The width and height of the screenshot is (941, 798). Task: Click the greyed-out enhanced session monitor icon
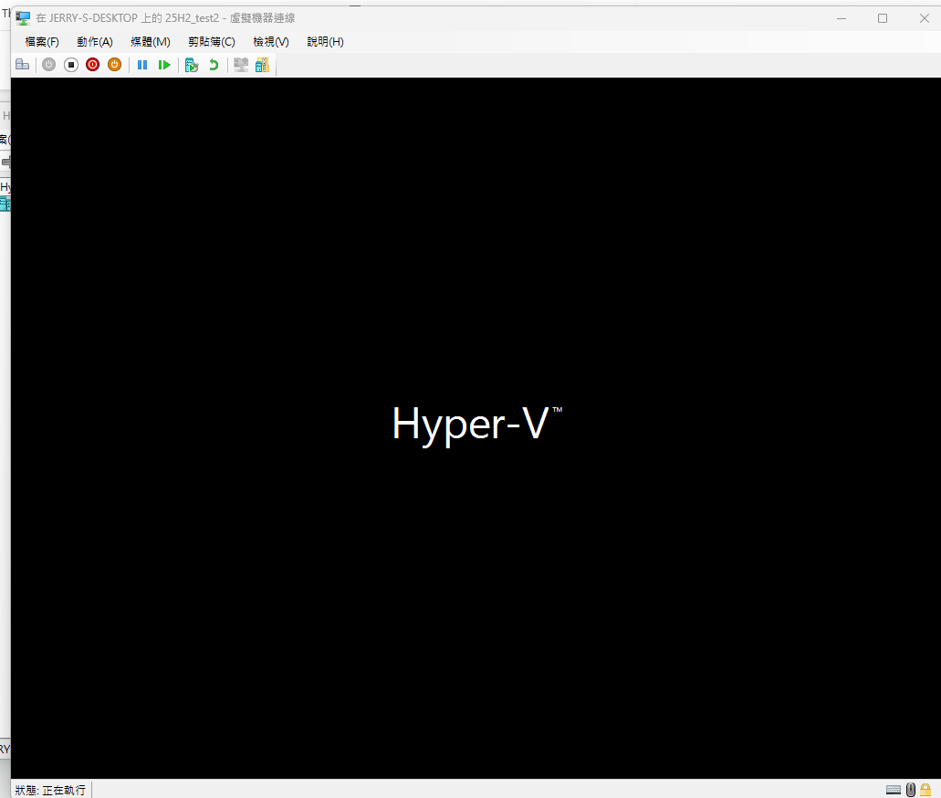tap(241, 64)
